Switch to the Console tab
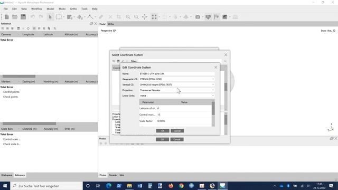The image size is (338, 190). click(x=112, y=175)
